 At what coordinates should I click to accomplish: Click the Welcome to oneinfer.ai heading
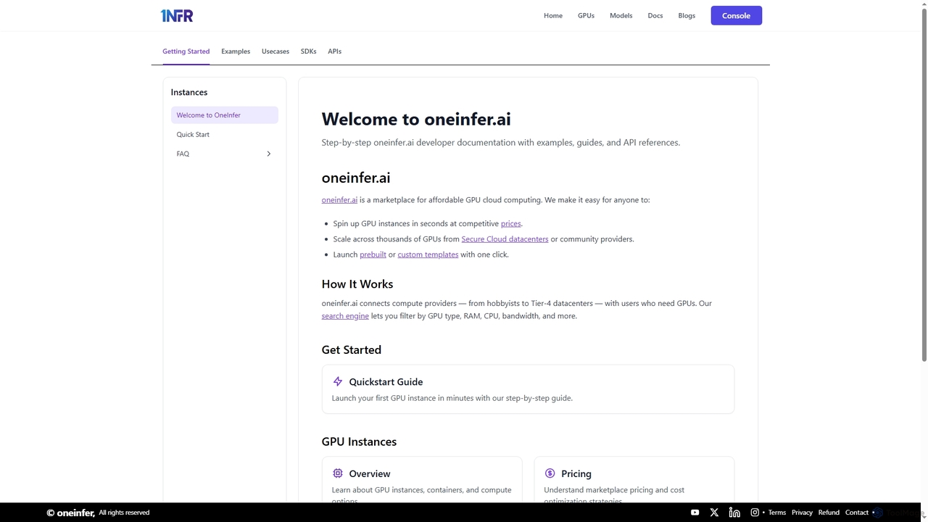pyautogui.click(x=416, y=119)
